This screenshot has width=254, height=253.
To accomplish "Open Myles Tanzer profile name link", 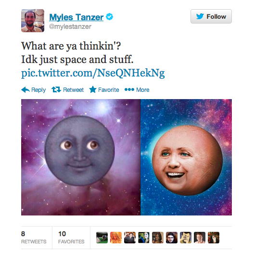I will tap(76, 17).
